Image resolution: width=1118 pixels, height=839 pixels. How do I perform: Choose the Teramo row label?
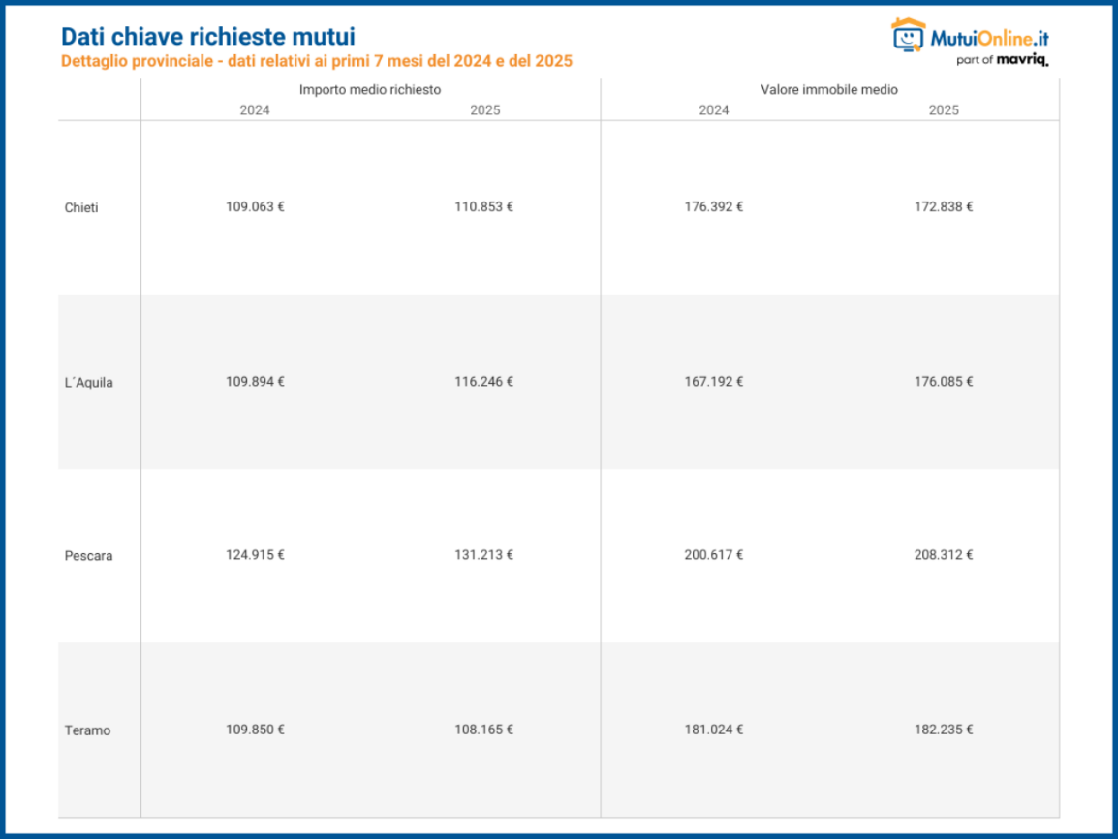87,730
